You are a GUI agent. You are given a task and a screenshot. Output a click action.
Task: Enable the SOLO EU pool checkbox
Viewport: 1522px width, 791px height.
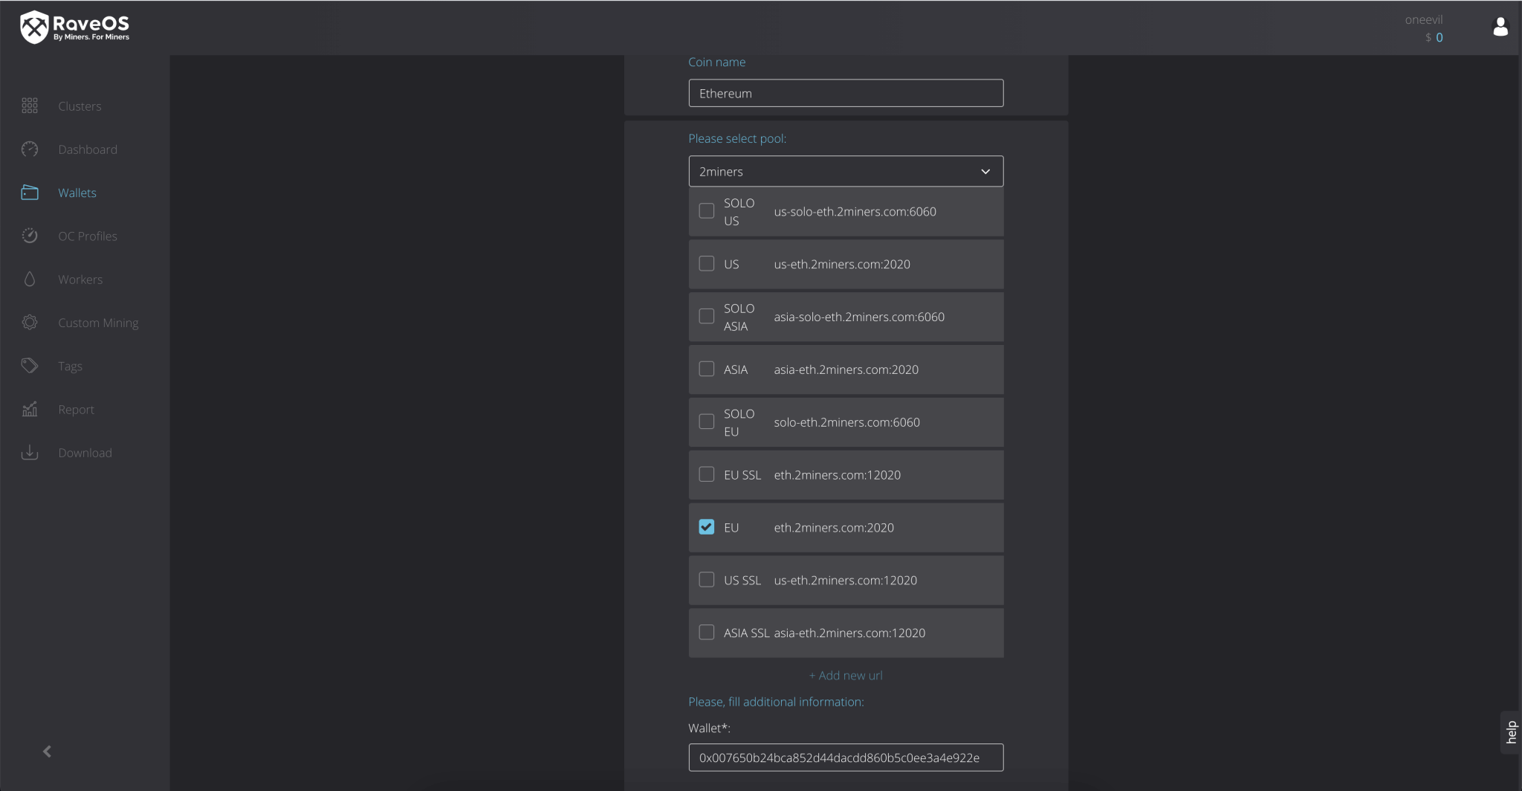click(x=707, y=422)
